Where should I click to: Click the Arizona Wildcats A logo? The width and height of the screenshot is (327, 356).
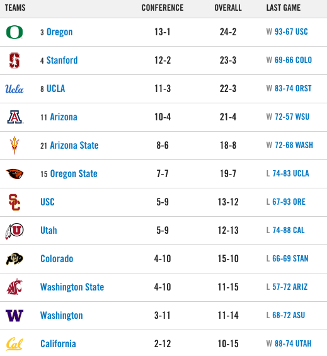point(15,117)
